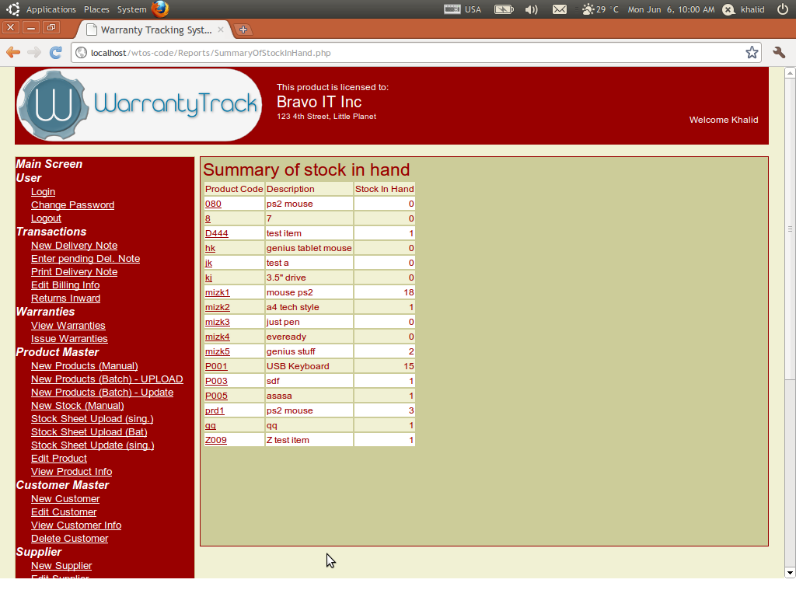Click the address bar URL field
Image resolution: width=796 pixels, height=597 pixels.
pyautogui.click(x=311, y=53)
